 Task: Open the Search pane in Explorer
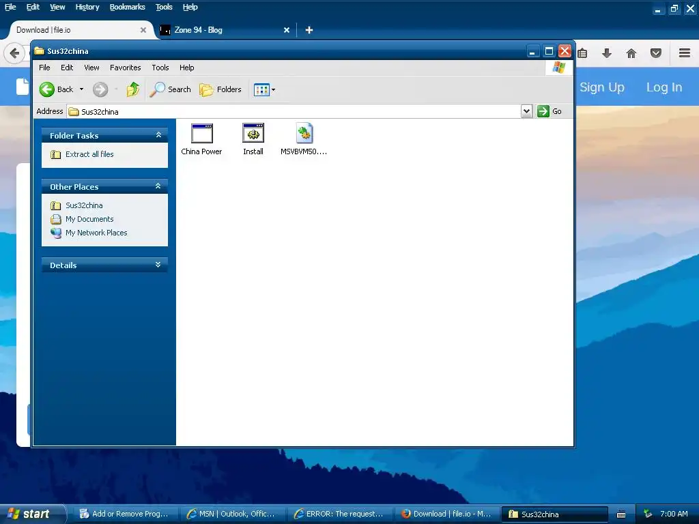170,89
